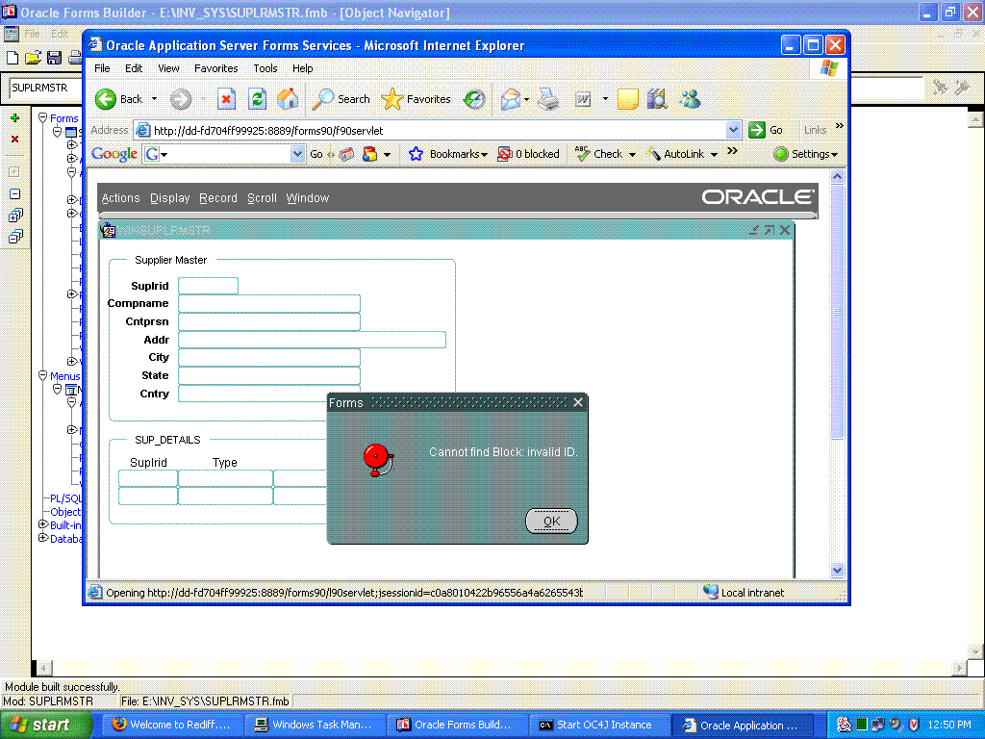Click the taskbar clock showing 12:50 PM
This screenshot has width=985, height=739.
pyautogui.click(x=949, y=725)
